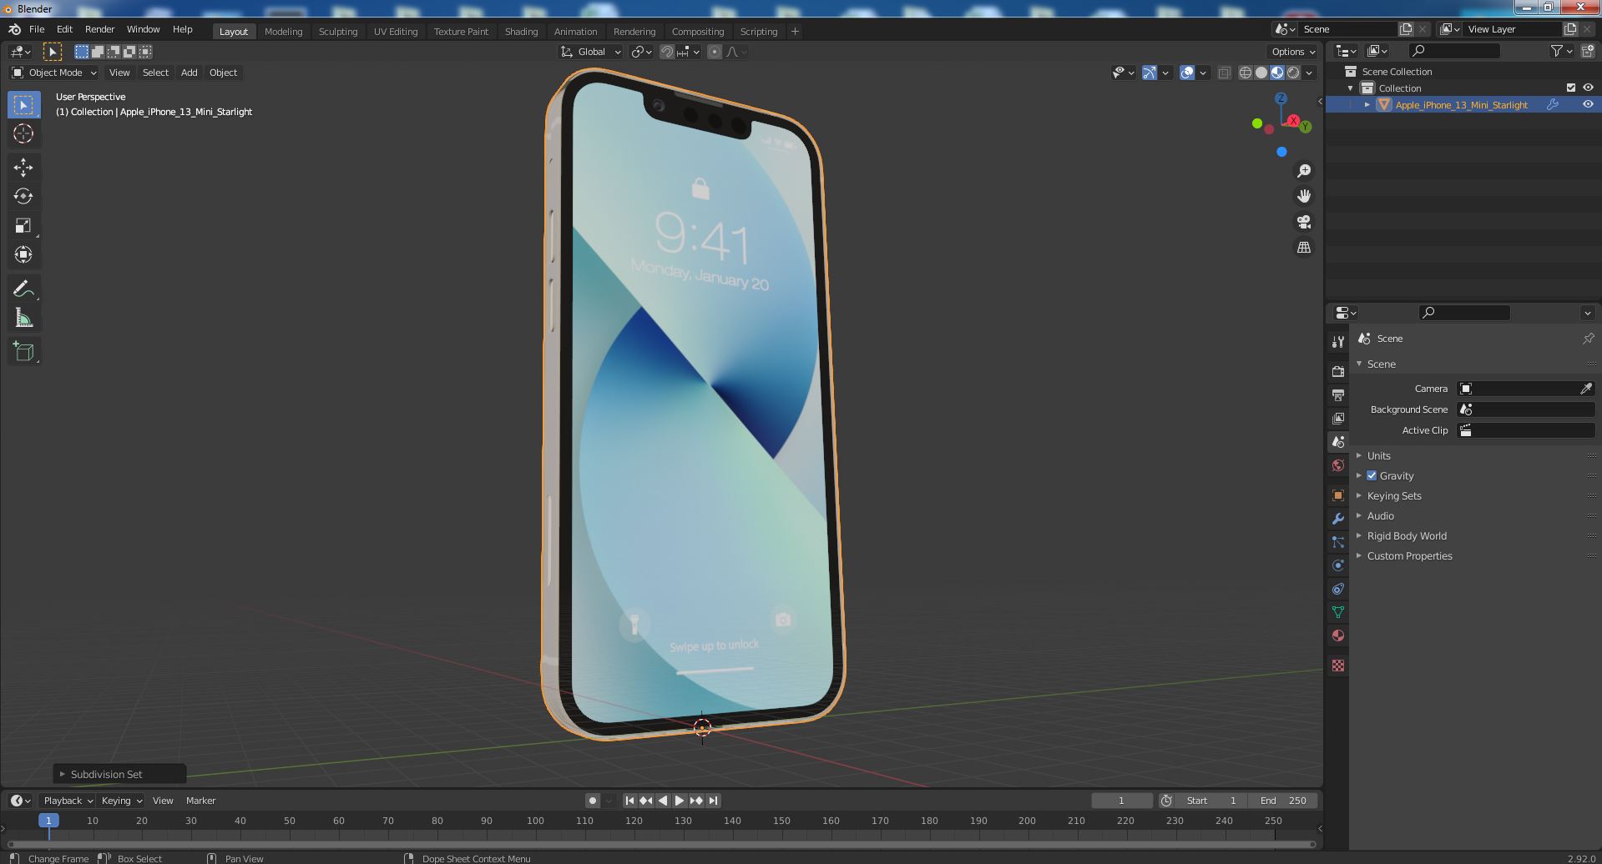The height and width of the screenshot is (864, 1602).
Task: Open the Object Constraints properties tab
Action: [1338, 589]
